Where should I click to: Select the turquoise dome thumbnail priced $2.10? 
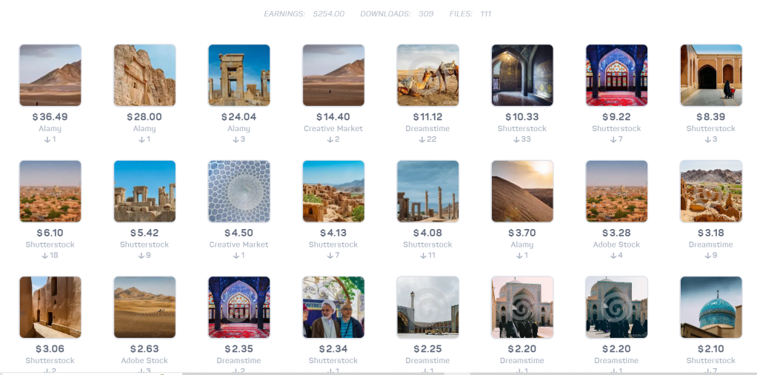711,308
